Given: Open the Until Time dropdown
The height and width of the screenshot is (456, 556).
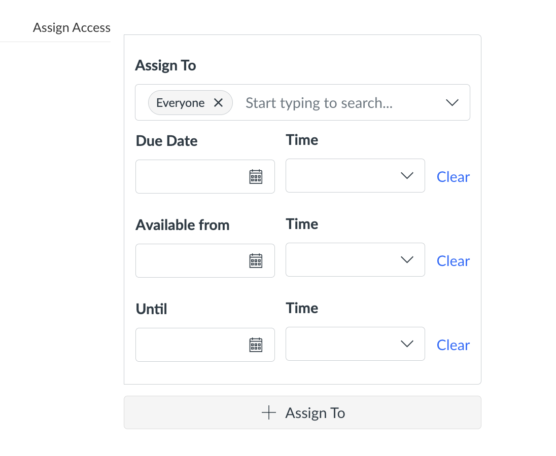Looking at the screenshot, I should click(x=407, y=344).
